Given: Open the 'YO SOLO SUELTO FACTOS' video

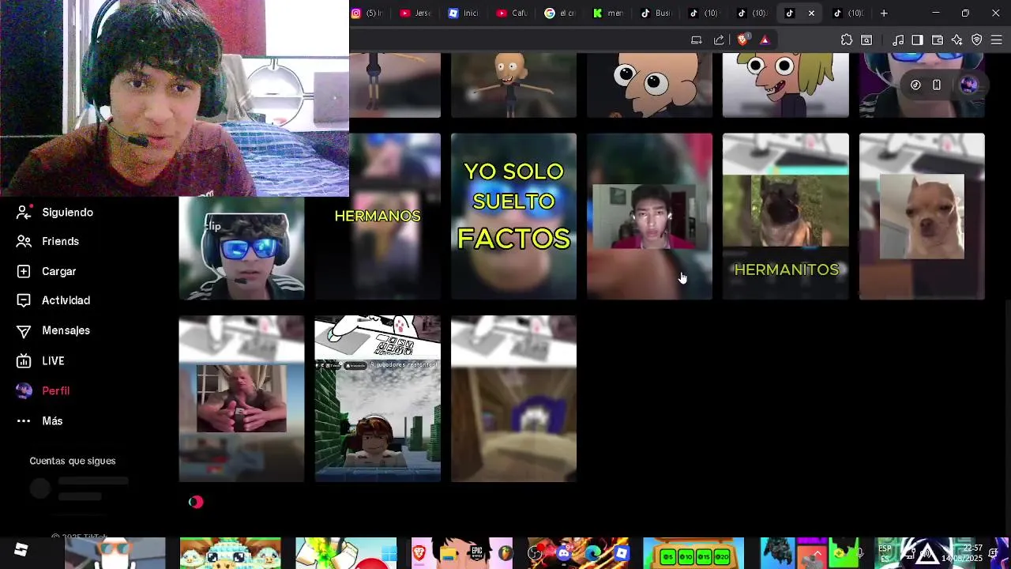Looking at the screenshot, I should point(513,217).
